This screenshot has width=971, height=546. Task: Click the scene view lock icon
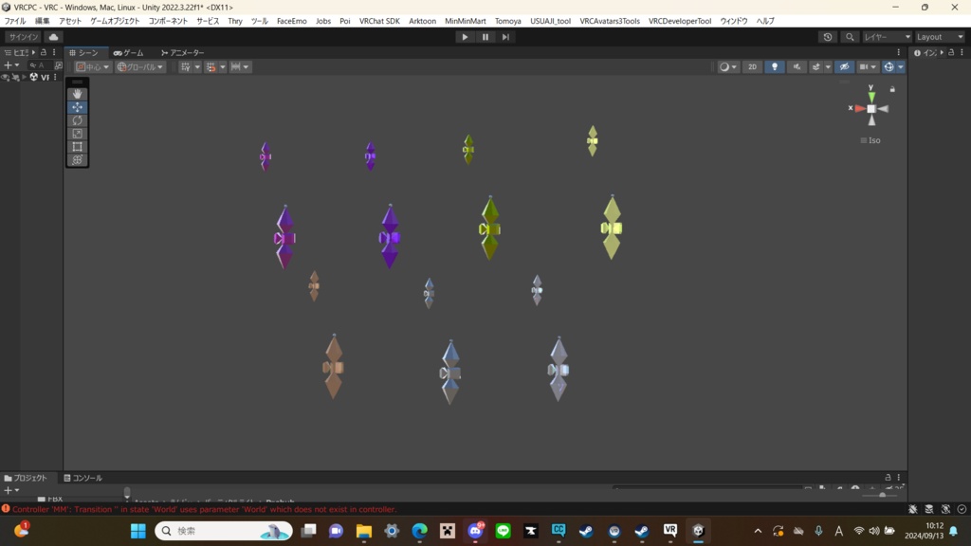(892, 90)
